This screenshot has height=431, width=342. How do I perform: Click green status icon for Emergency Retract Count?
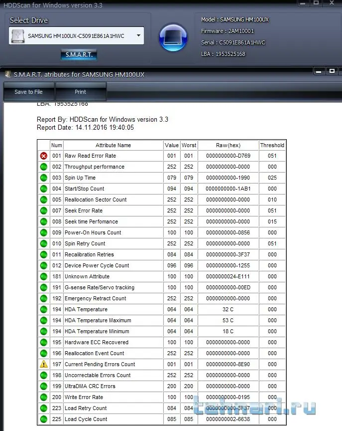(44, 298)
